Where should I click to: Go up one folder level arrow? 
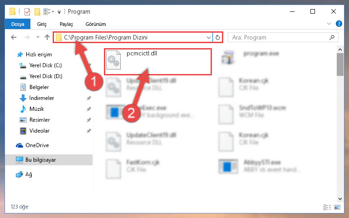pyautogui.click(x=47, y=37)
